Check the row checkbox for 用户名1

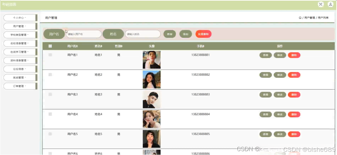50,55
